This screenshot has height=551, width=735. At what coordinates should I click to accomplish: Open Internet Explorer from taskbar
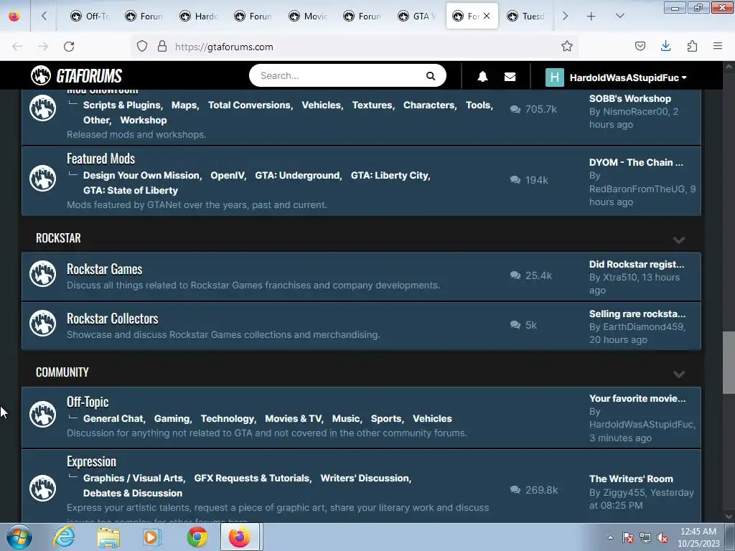coord(64,537)
